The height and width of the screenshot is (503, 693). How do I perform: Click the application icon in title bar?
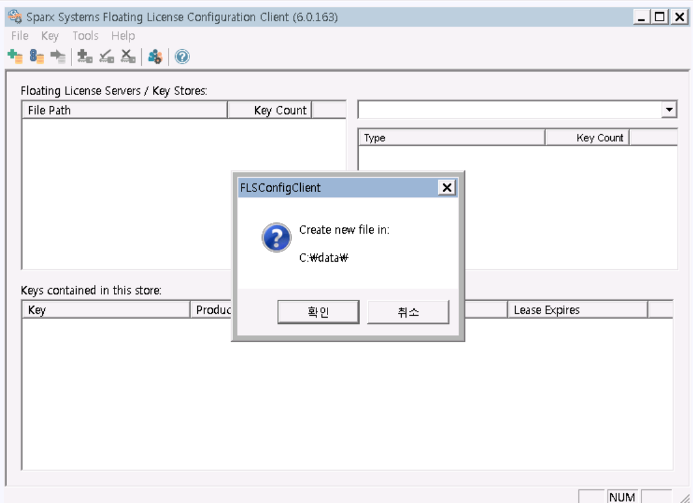15,17
